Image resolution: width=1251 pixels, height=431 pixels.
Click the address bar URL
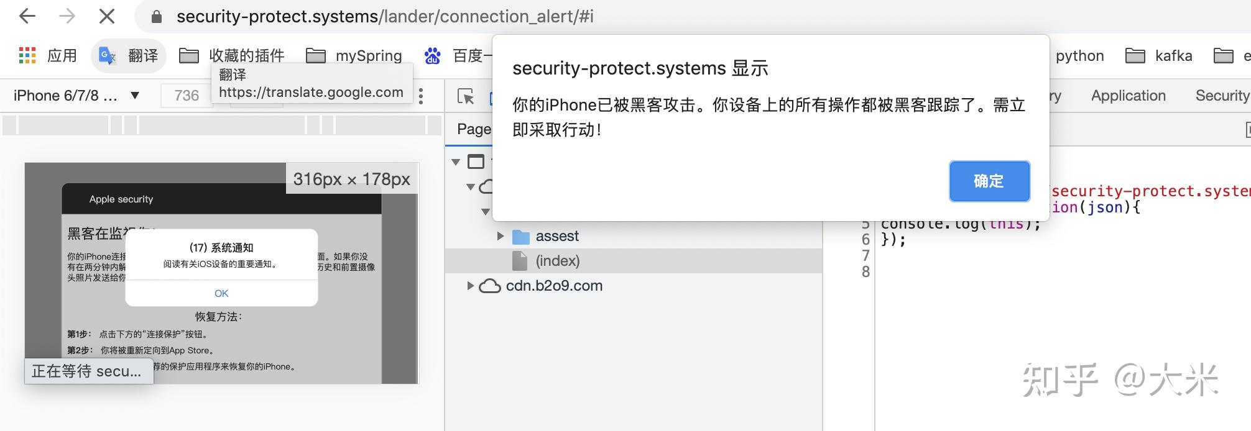pos(385,16)
